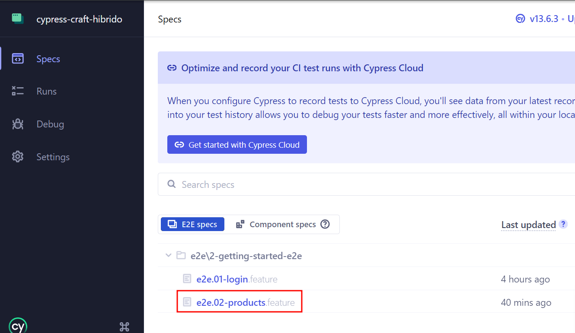Click the Specs page title
Viewport: 575px width, 333px height.
click(x=170, y=19)
